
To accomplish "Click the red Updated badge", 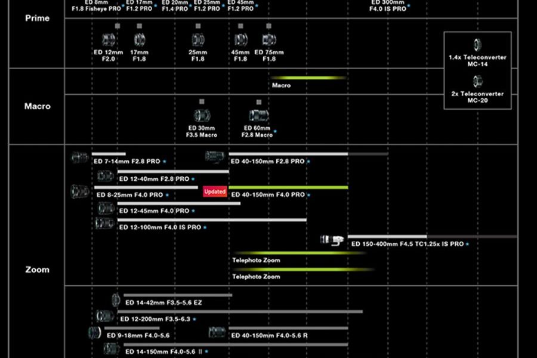I will click(215, 192).
